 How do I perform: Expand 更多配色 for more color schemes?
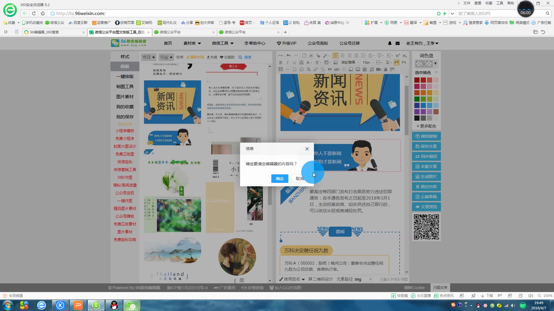coord(426,126)
